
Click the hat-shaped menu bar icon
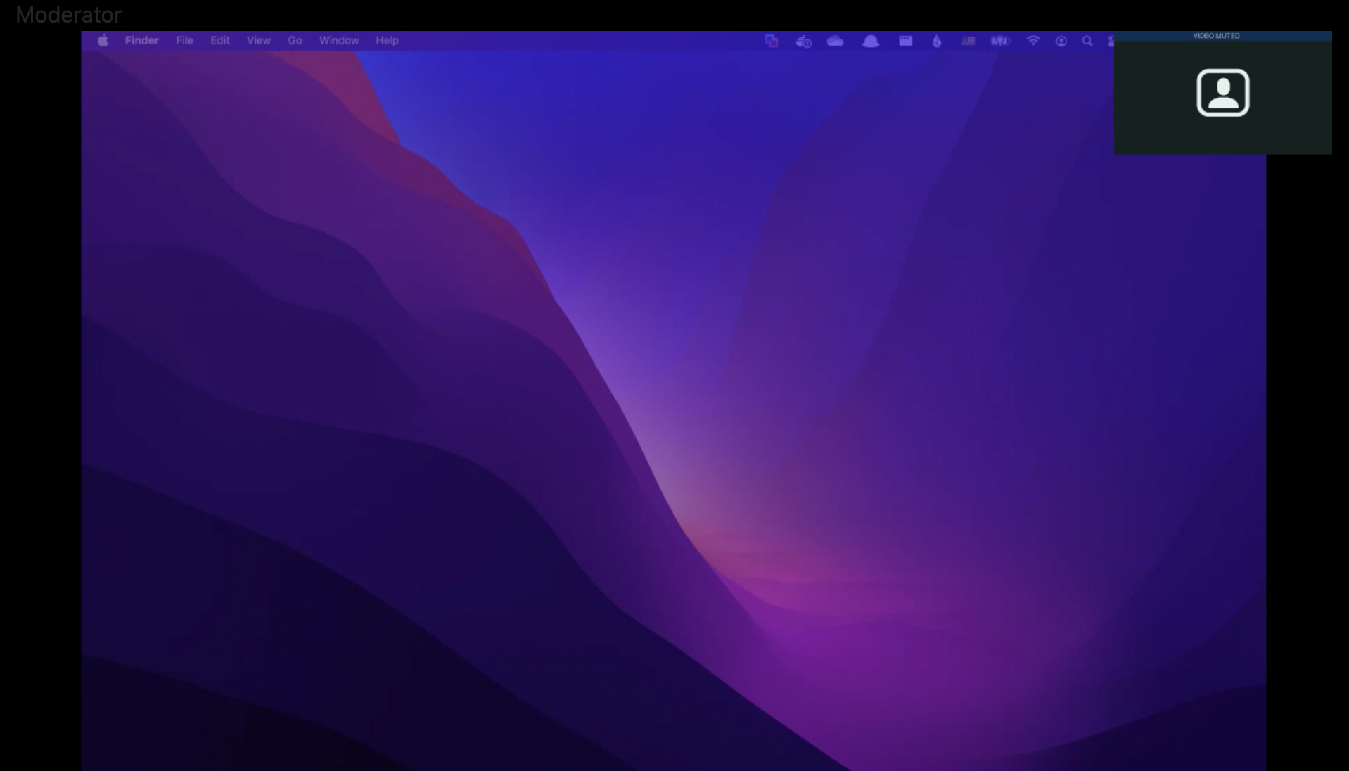871,42
